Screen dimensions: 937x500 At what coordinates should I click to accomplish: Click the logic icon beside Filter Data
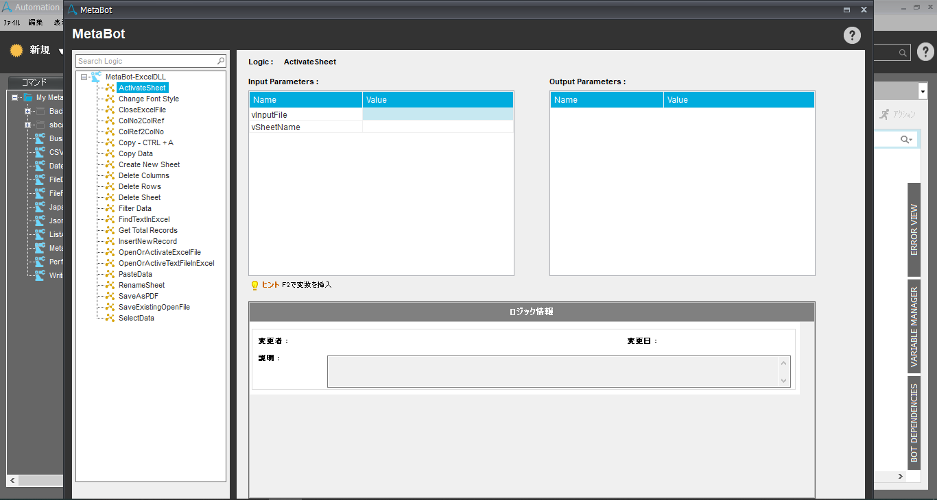[109, 208]
